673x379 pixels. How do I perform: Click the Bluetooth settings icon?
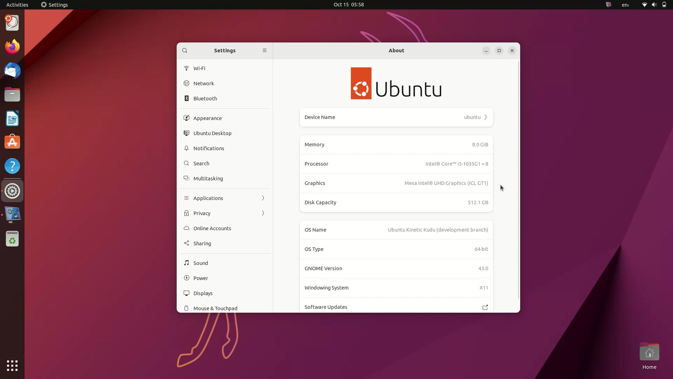pos(186,98)
